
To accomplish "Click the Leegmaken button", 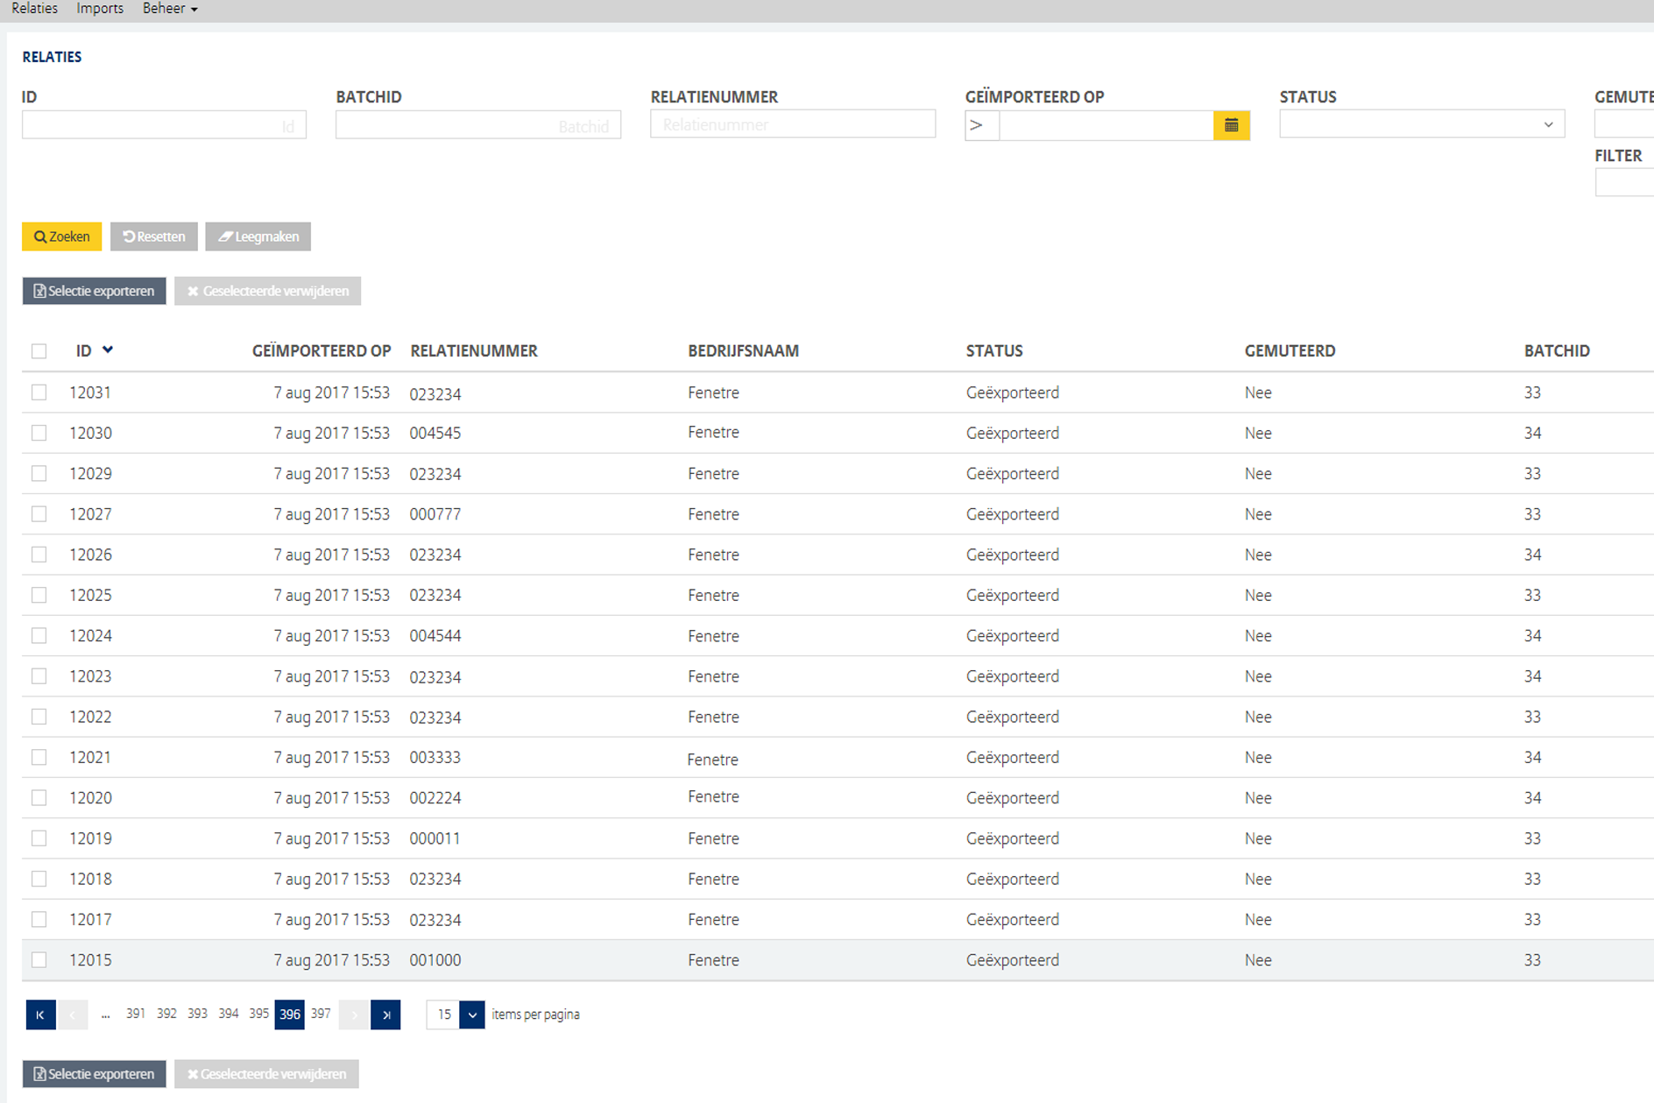I will [258, 237].
